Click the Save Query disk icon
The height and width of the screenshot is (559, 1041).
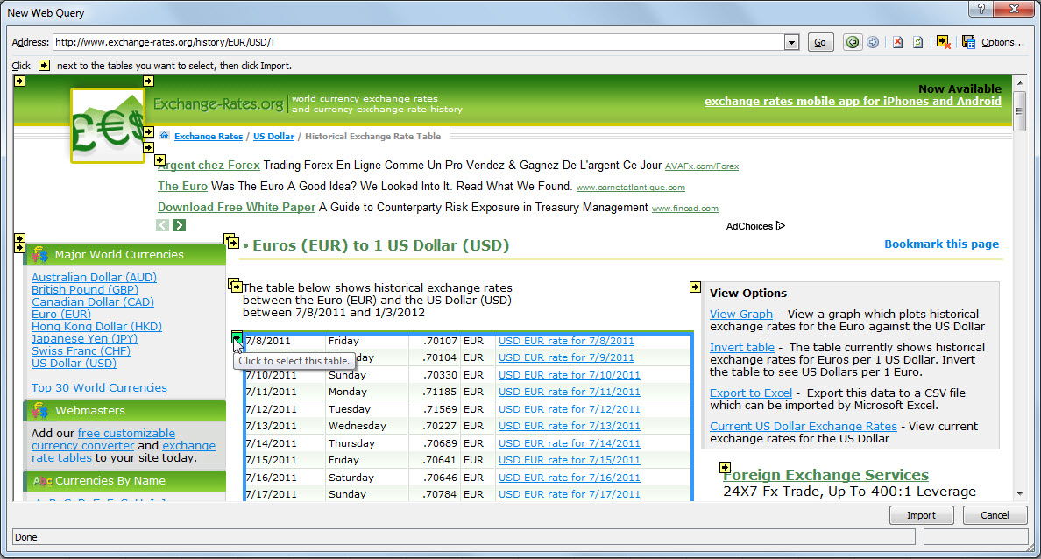[968, 42]
